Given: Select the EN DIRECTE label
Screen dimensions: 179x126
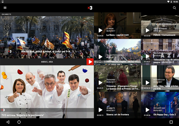Looking at the screenshot, I should coord(6,14).
